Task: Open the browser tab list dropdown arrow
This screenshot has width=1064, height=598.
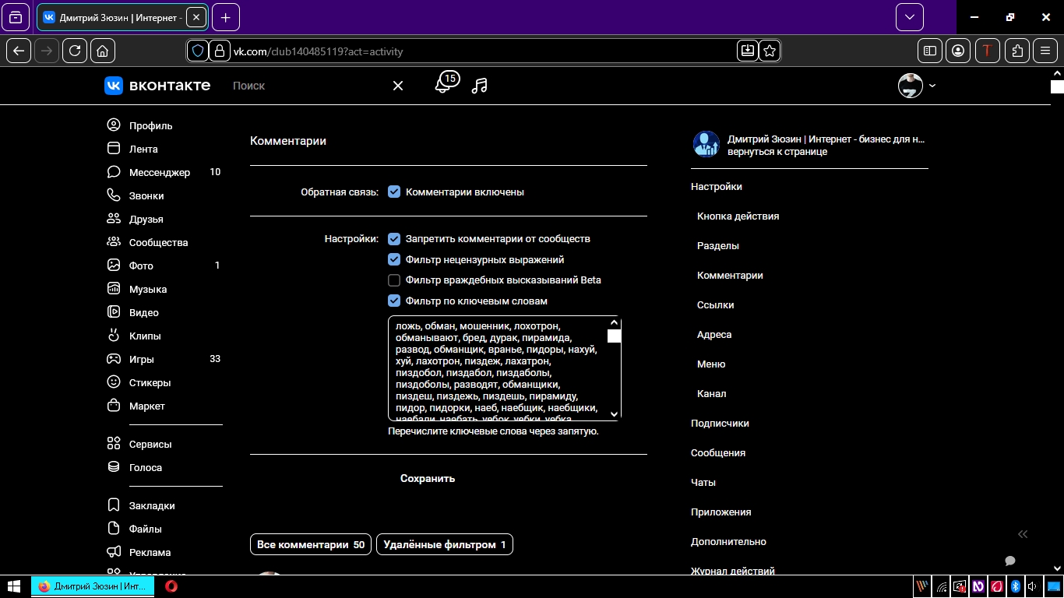Action: [909, 17]
